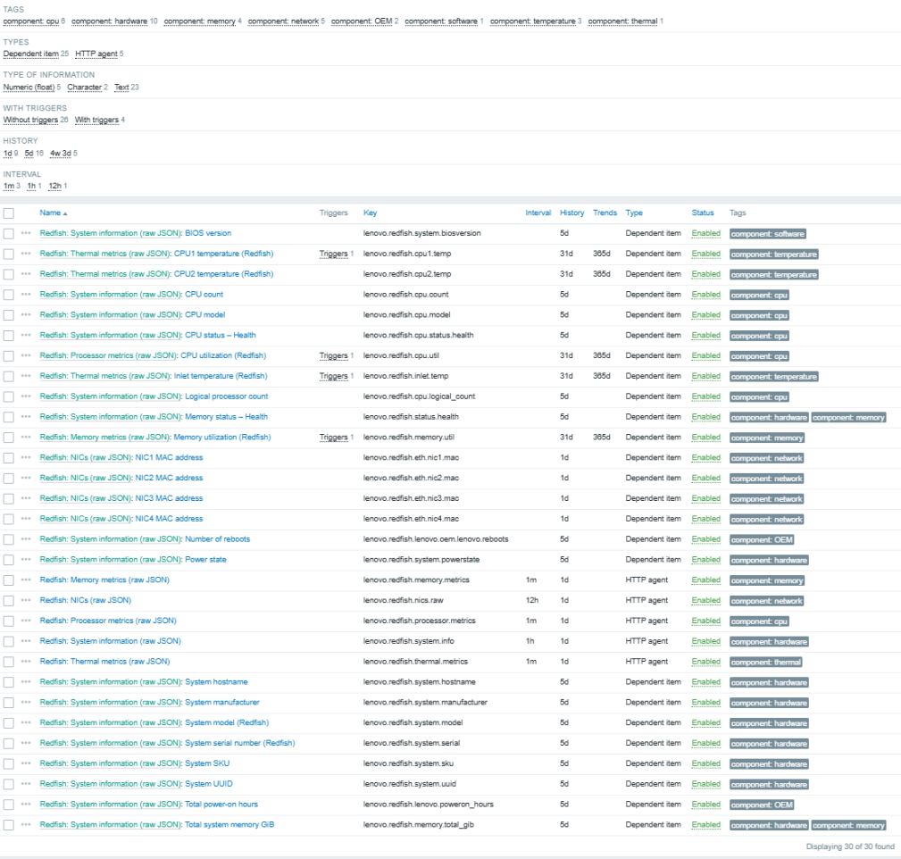Check the Memory status – Health item checkbox
Image resolution: width=901 pixels, height=859 pixels.
pyautogui.click(x=9, y=417)
